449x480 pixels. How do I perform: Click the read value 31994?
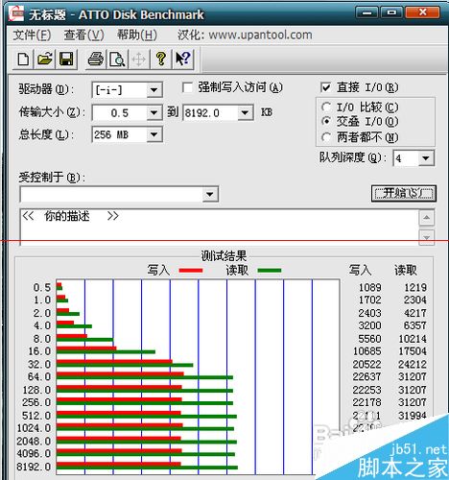tap(413, 416)
